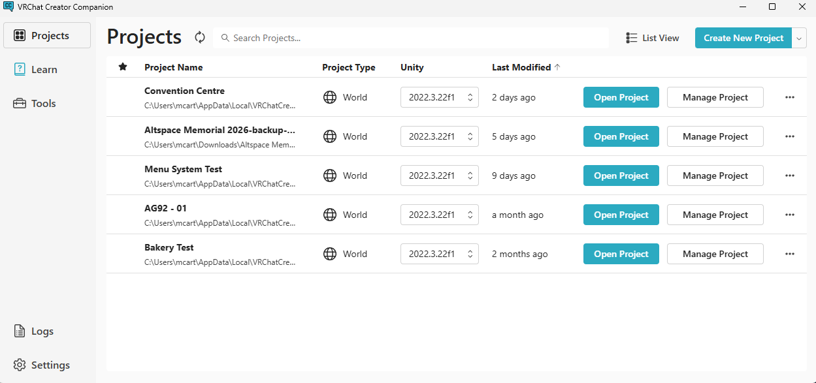Viewport: 816px width, 383px height.
Task: Open more options for Menu System Test
Action: pyautogui.click(x=790, y=176)
